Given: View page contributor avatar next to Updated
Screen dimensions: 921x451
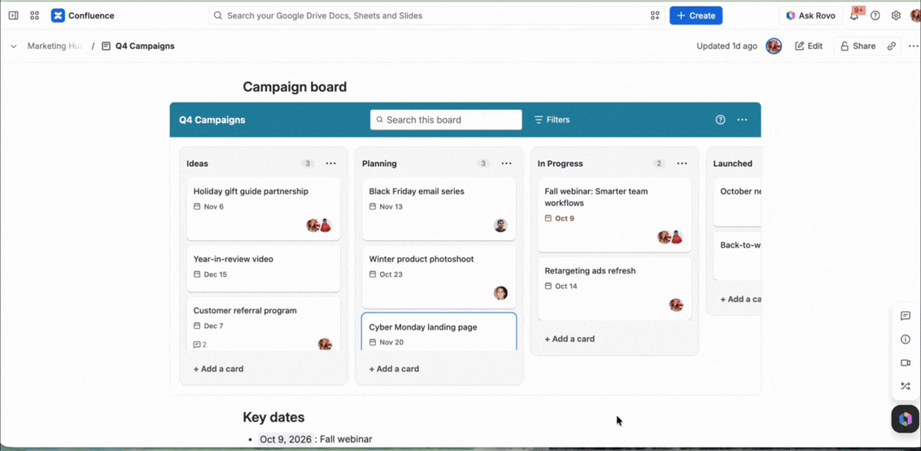Looking at the screenshot, I should click(x=774, y=46).
